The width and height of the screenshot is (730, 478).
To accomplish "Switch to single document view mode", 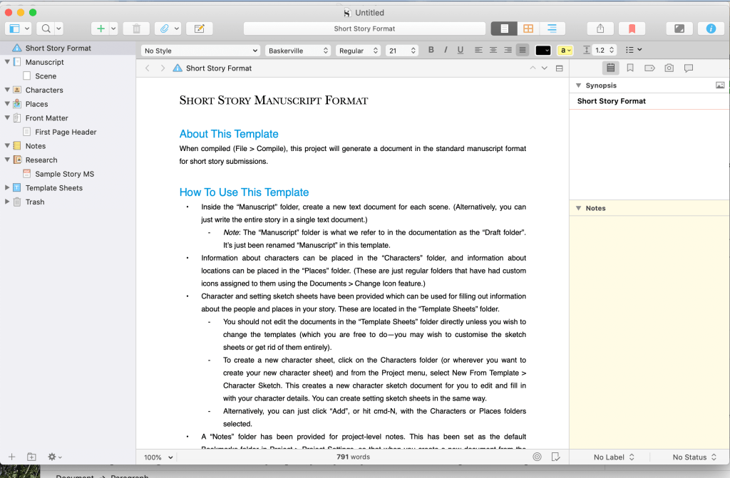I will tap(504, 28).
